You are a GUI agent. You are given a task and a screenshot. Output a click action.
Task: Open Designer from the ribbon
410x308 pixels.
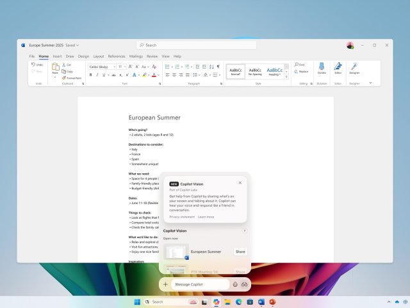tap(354, 68)
